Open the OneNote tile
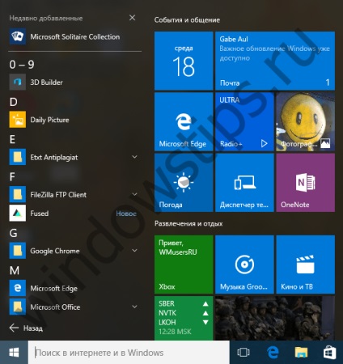343x364 pixels. pyautogui.click(x=306, y=183)
